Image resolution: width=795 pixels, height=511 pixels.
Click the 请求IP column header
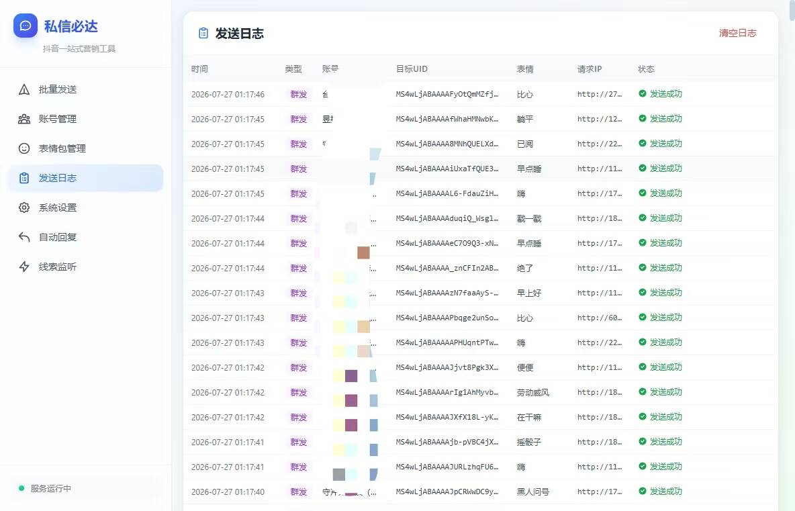click(589, 69)
